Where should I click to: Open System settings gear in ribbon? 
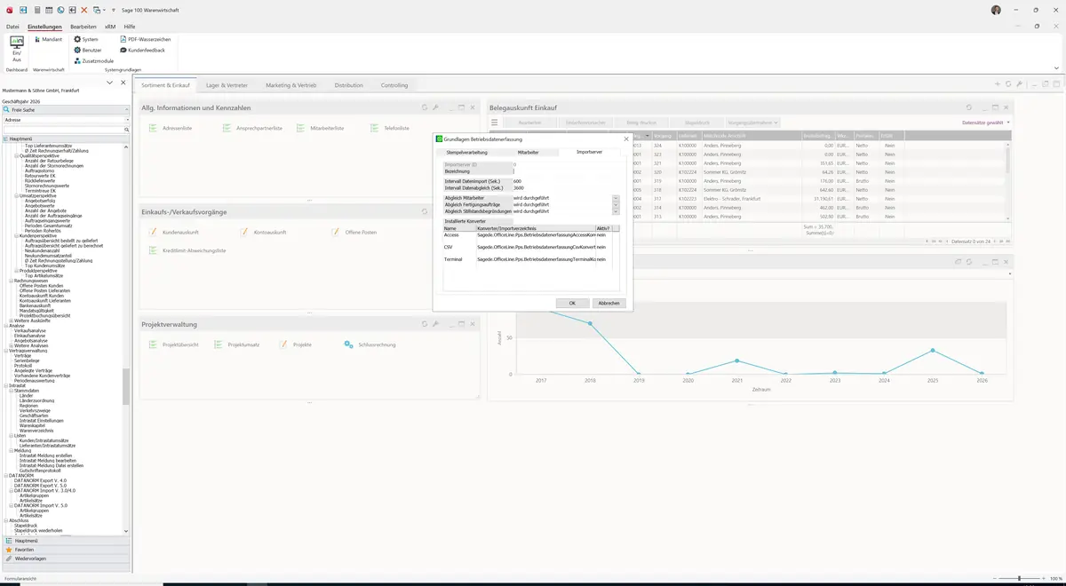pos(86,39)
